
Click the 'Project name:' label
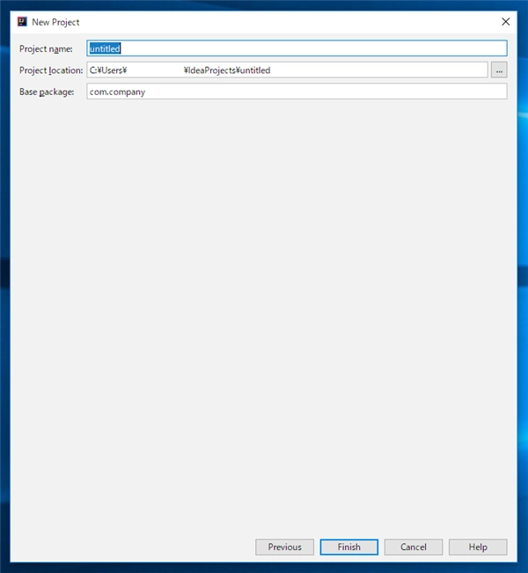46,48
